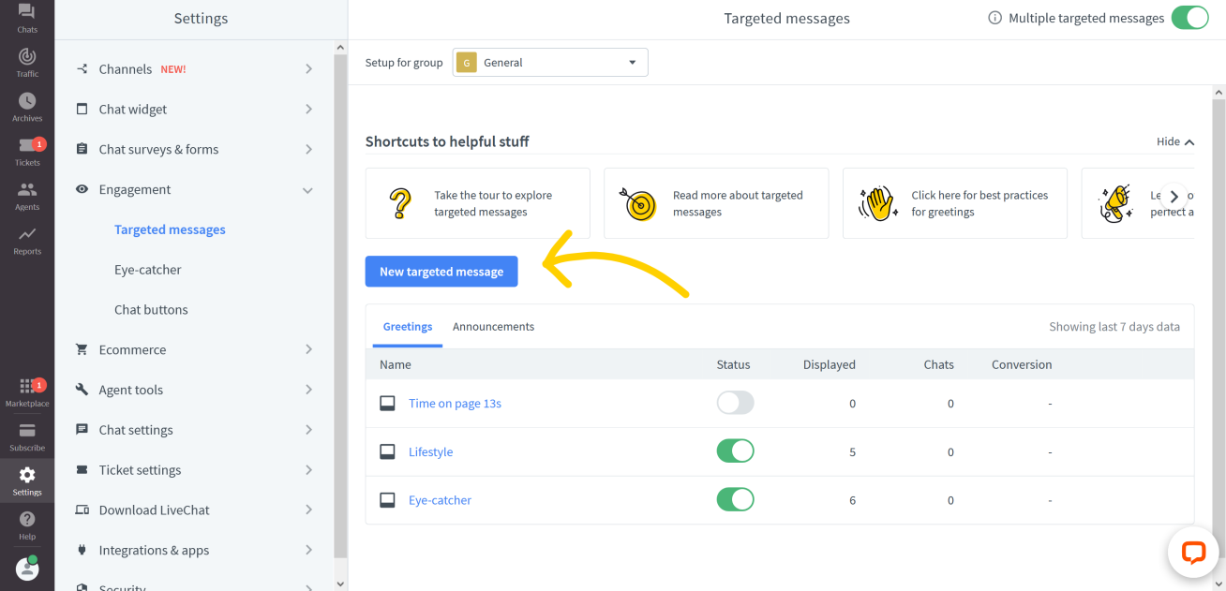Click the Conversion column header
This screenshot has width=1226, height=591.
[1022, 364]
